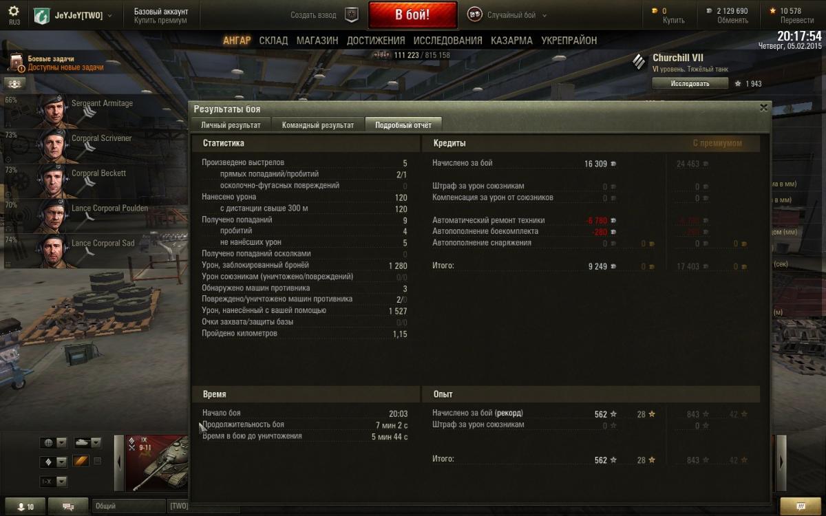Open the contacts list showing 10

click(x=25, y=506)
